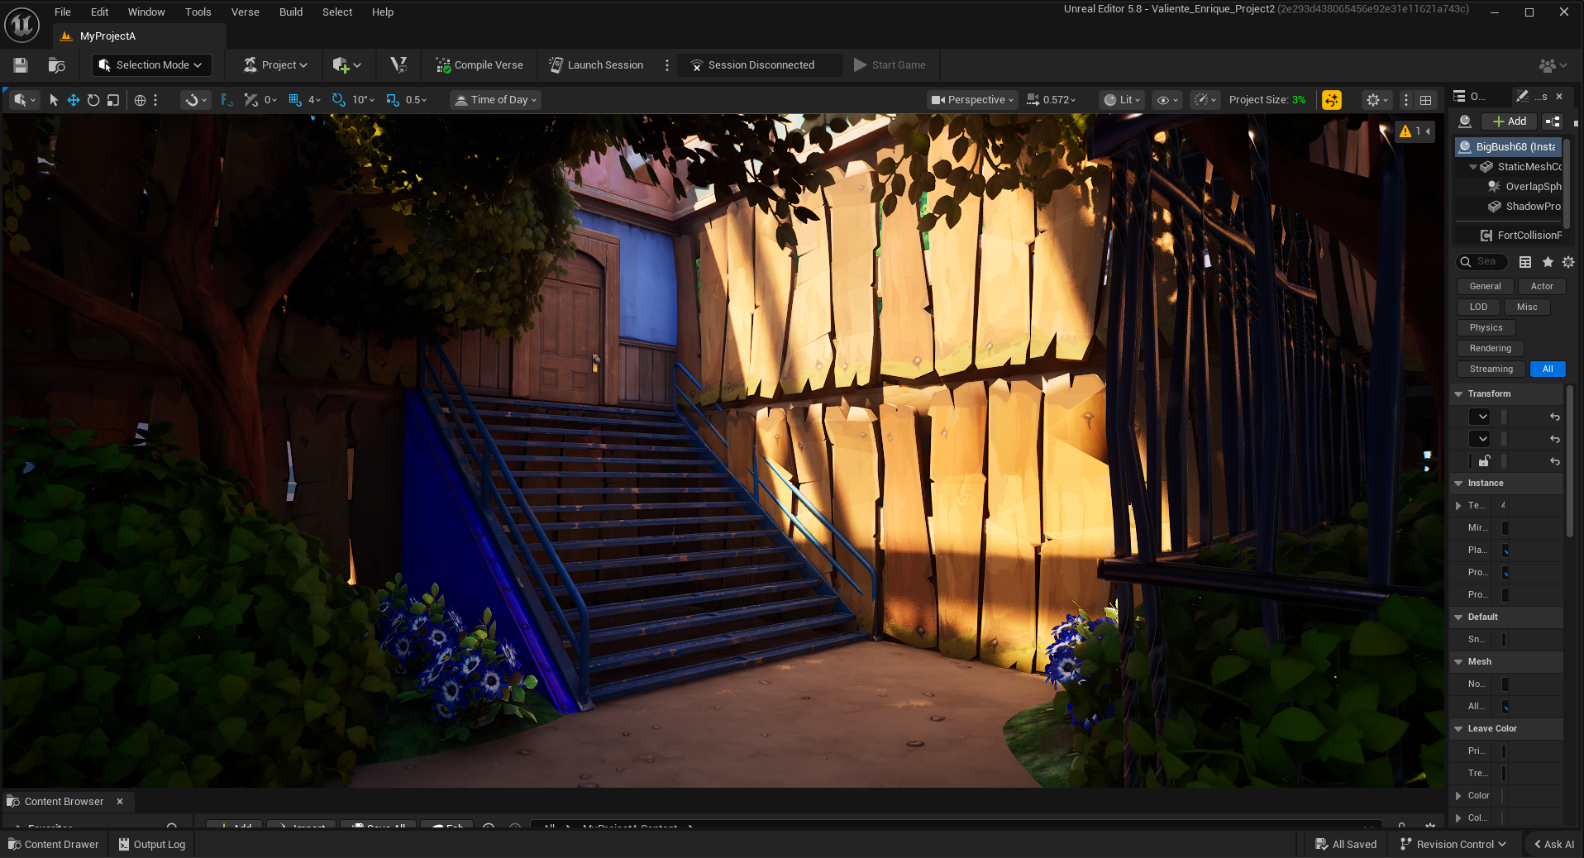Click the Ask AI button
Screen dimensions: 1584x858
(x=1554, y=845)
